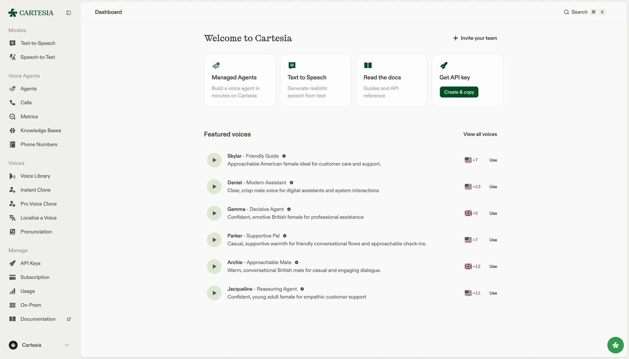This screenshot has height=359, width=629.
Task: Click the Speech-to-Text sidebar icon
Action: click(x=12, y=57)
